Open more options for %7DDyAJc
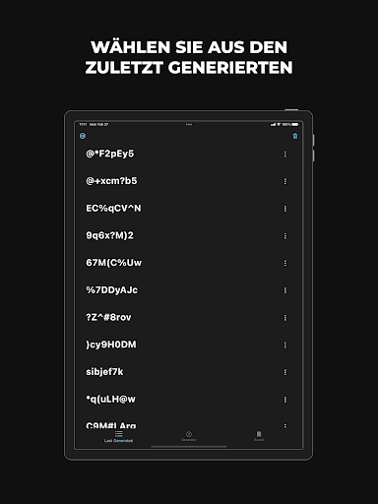This screenshot has height=504, width=378. (285, 290)
